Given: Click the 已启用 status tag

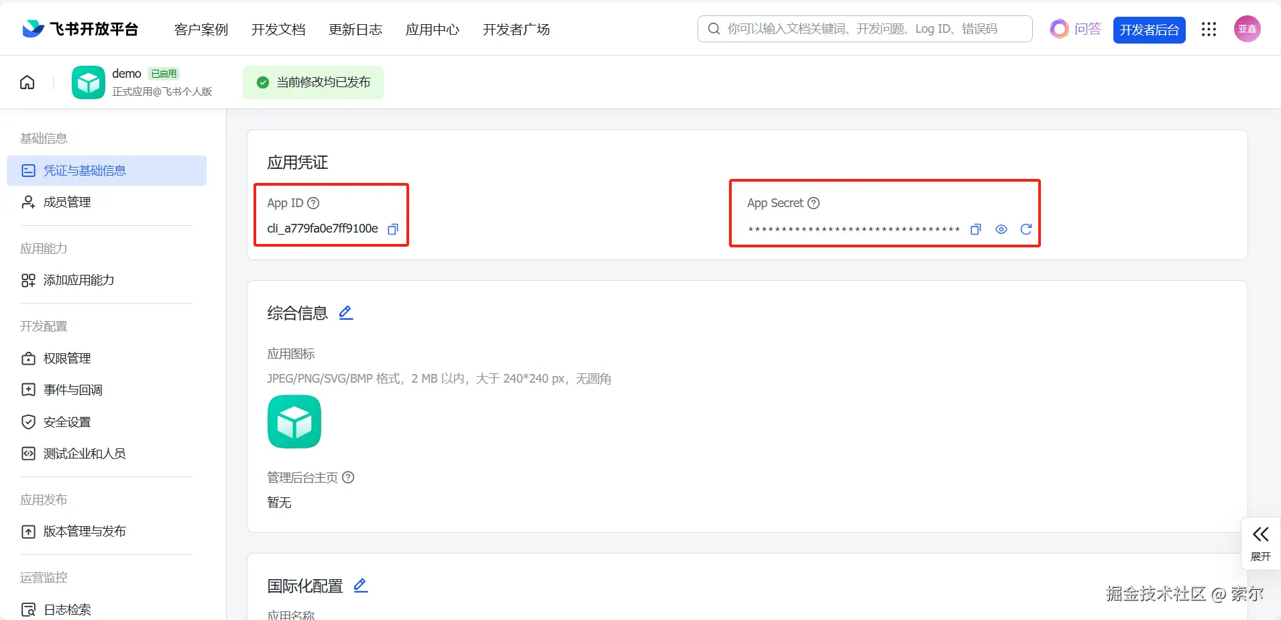Looking at the screenshot, I should 164,74.
